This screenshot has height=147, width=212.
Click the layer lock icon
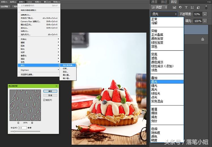[202, 39]
